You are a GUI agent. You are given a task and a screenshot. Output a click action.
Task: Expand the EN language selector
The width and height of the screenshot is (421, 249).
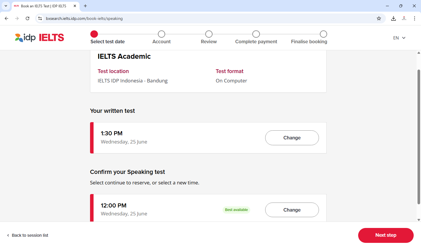[x=399, y=38]
